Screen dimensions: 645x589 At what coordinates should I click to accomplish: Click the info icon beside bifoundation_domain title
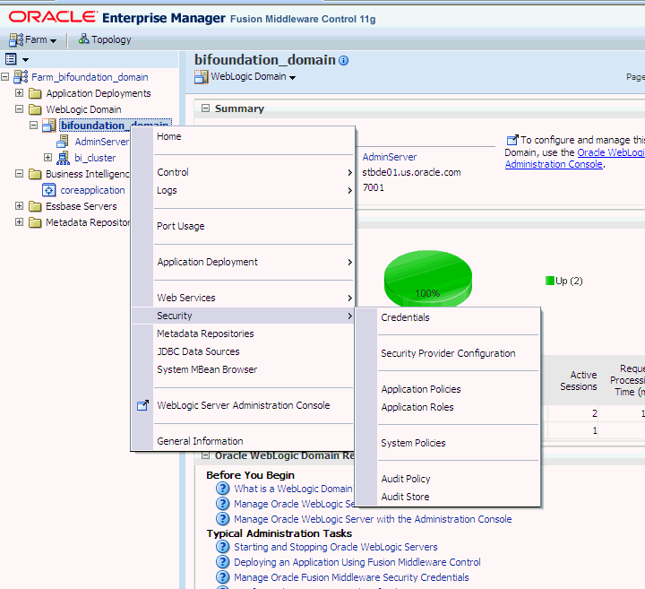[x=343, y=61]
